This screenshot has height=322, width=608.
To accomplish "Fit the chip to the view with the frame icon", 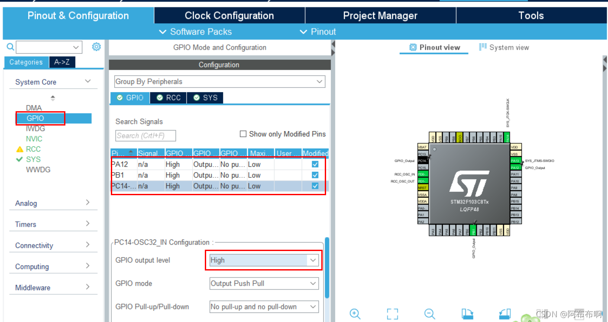I will (x=392, y=314).
